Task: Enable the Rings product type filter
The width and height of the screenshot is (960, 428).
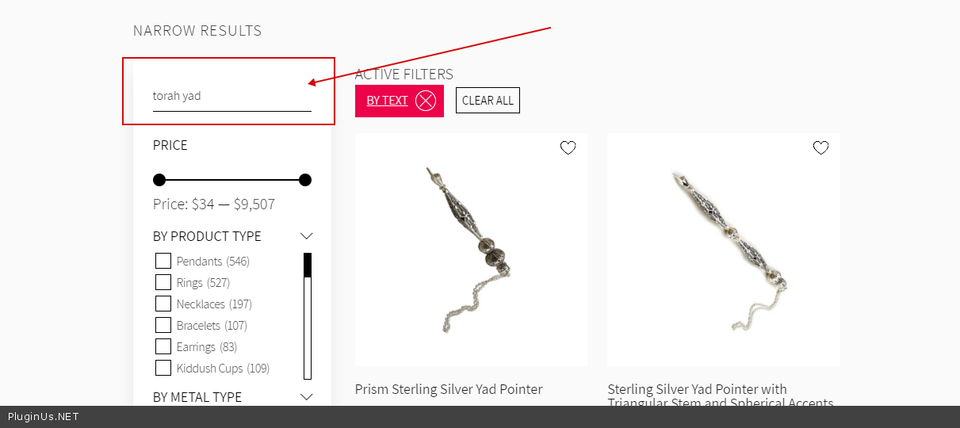Action: pos(163,282)
